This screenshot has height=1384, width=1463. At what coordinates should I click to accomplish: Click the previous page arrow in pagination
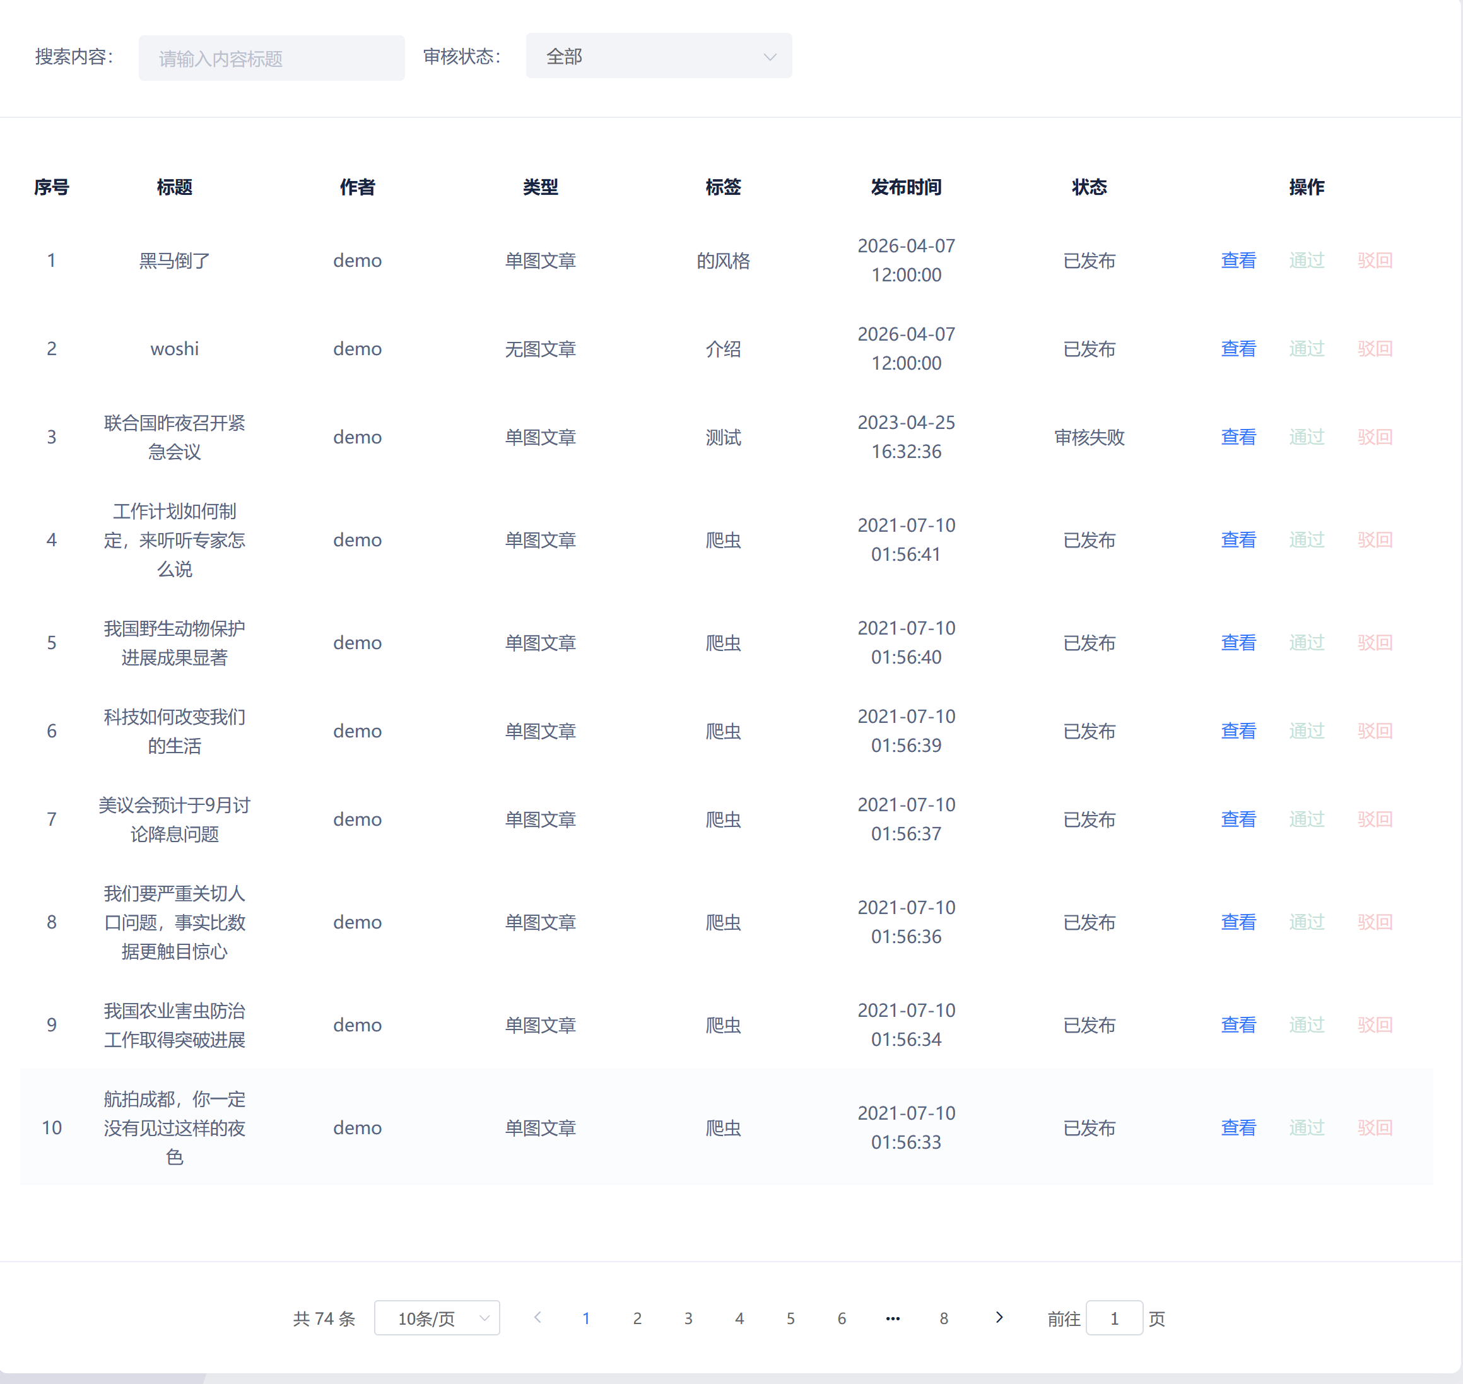pos(538,1318)
